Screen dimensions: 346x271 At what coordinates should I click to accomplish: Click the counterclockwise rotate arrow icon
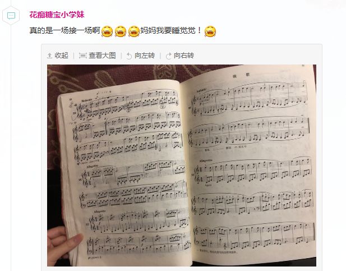click(x=129, y=56)
